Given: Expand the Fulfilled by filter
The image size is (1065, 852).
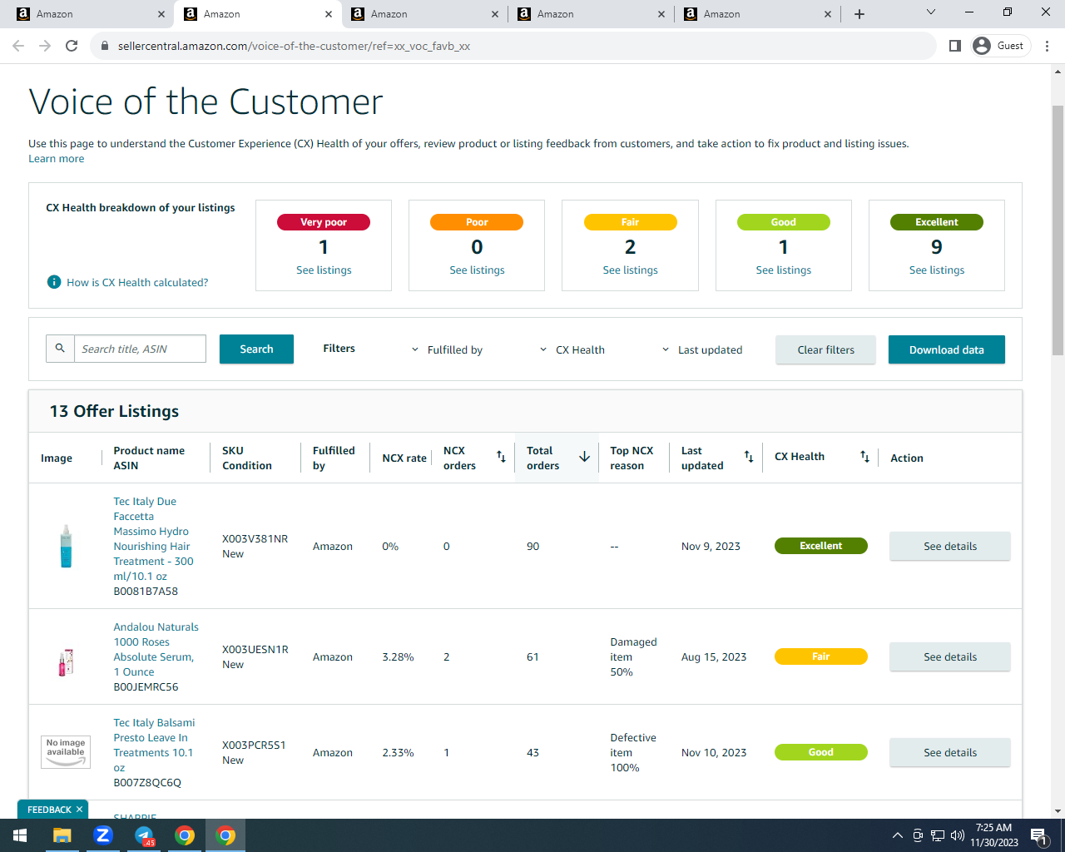Looking at the screenshot, I should [447, 350].
